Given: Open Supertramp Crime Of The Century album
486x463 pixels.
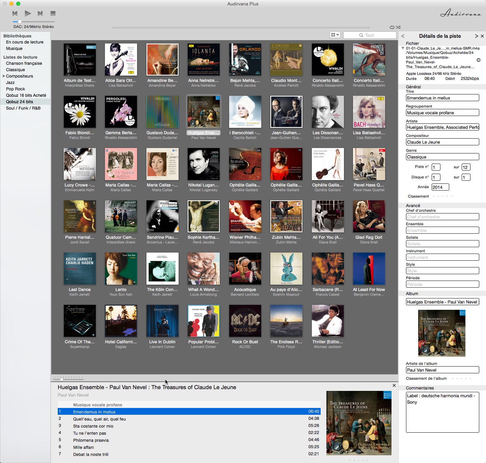Looking at the screenshot, I should 80,321.
